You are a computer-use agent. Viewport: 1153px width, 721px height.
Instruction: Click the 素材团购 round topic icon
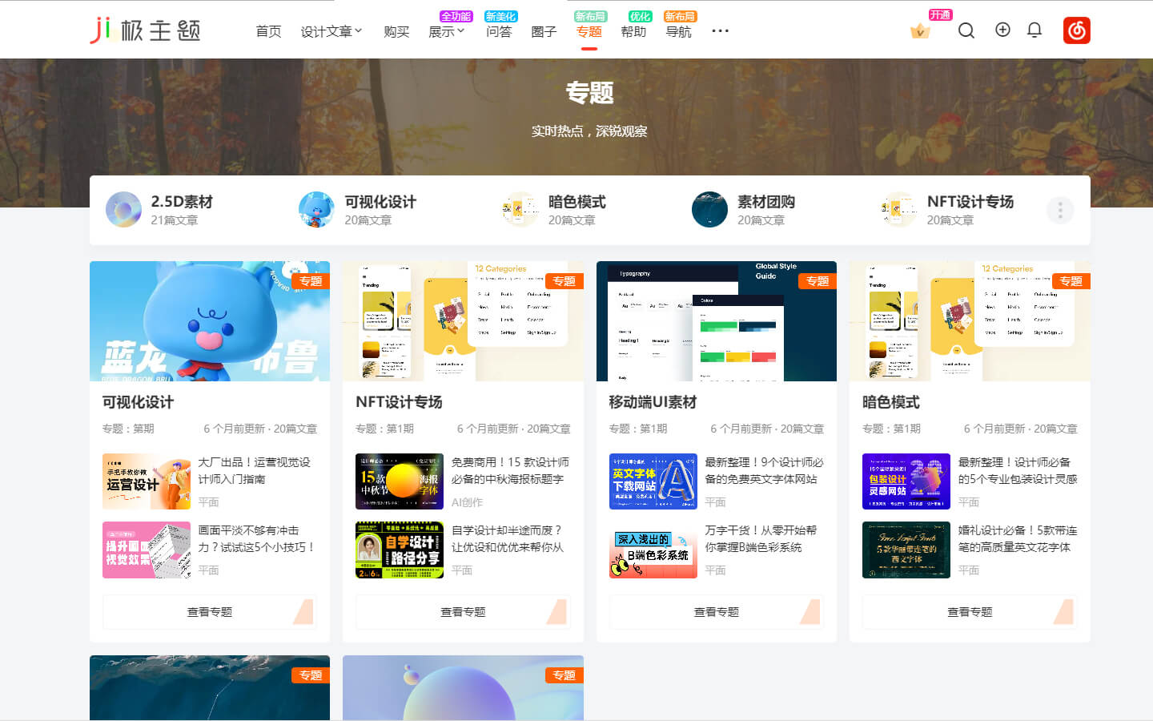pos(709,210)
